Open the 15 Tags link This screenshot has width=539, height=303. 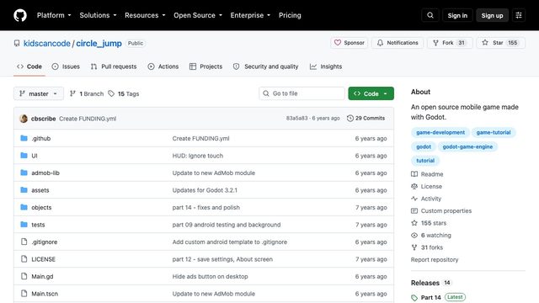coord(124,93)
